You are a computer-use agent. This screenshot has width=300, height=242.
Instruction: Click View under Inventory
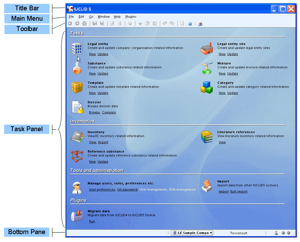pos(93,142)
